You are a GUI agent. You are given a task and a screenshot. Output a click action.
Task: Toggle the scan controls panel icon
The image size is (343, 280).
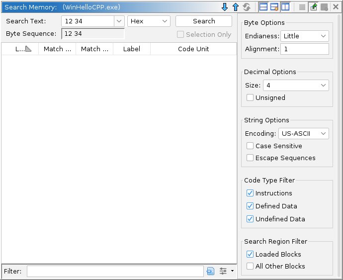[274, 7]
